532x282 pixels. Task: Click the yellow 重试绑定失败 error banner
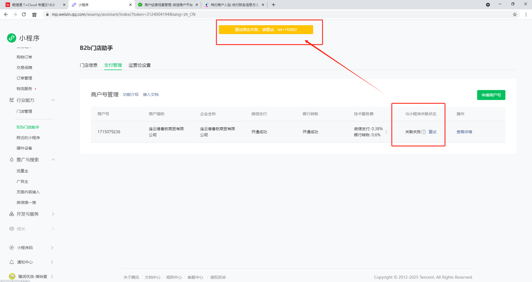[266, 30]
